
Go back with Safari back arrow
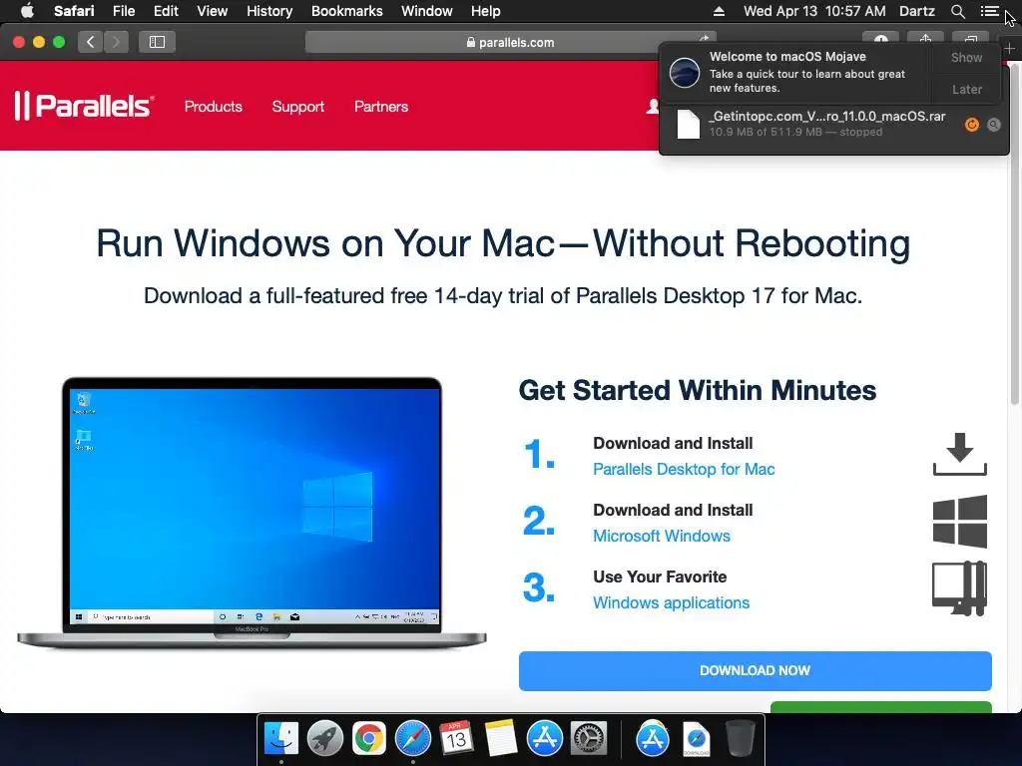click(x=91, y=42)
